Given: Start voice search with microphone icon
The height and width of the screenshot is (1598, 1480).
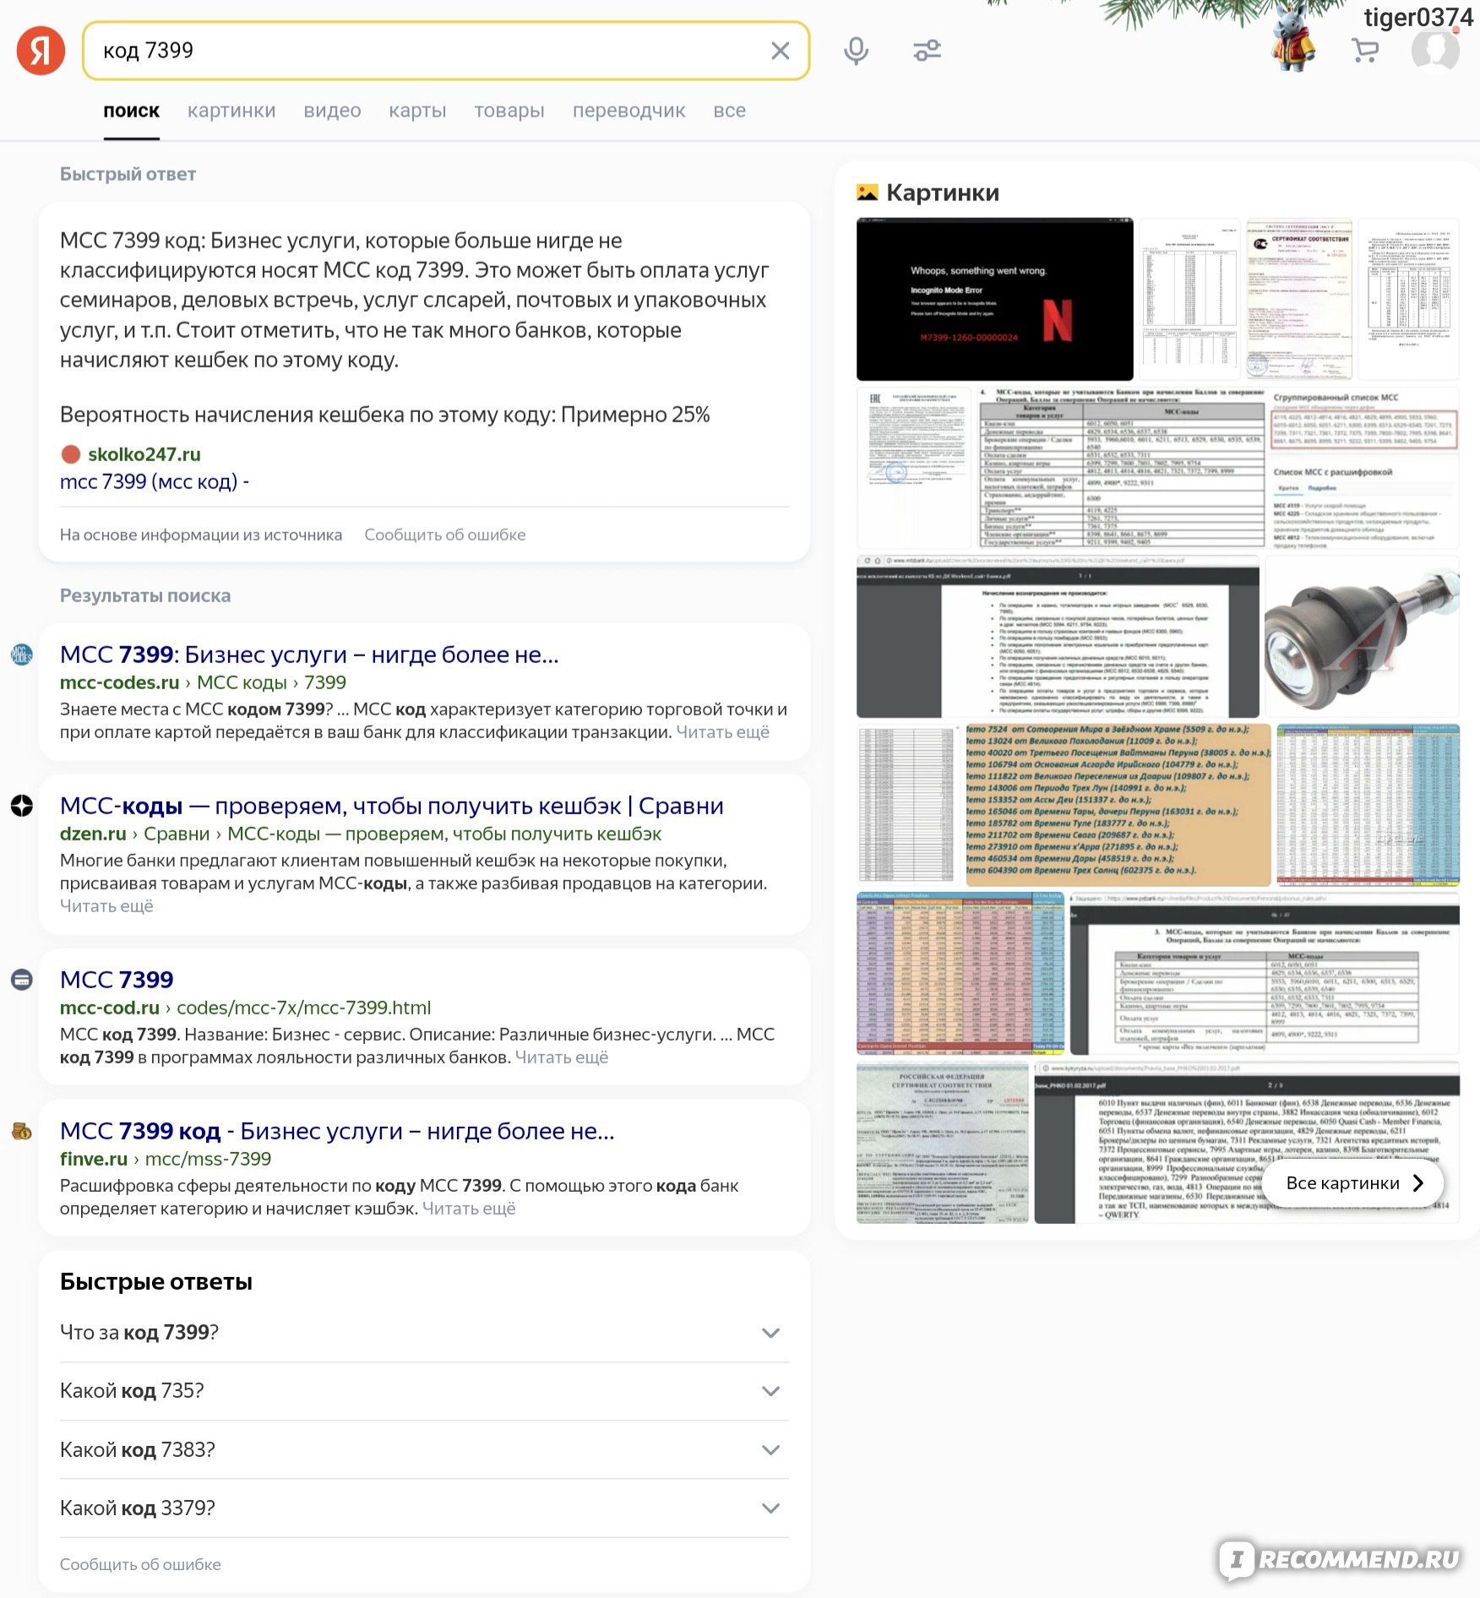Looking at the screenshot, I should coord(856,51).
